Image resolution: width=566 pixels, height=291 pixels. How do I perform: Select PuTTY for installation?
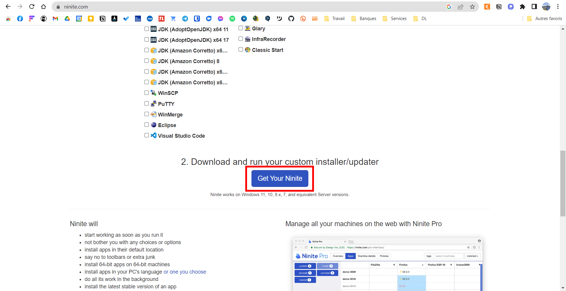[147, 103]
